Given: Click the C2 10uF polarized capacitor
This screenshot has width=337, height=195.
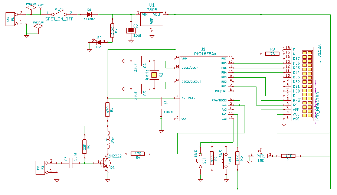Looking at the screenshot, I should pyautogui.click(x=131, y=30).
